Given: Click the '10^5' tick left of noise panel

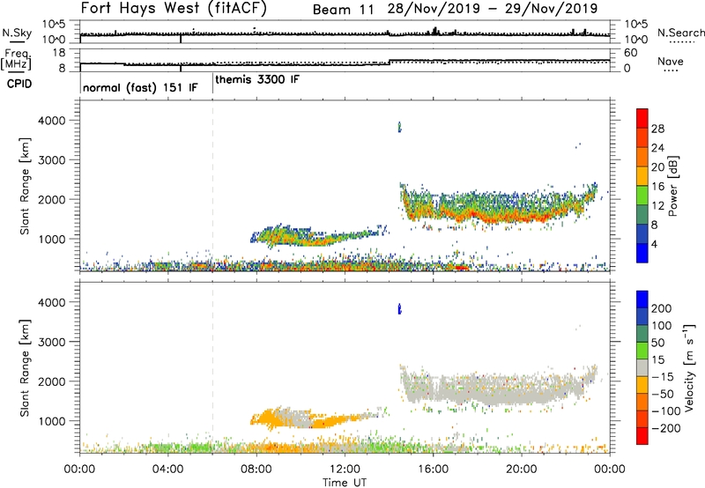Looking at the screenshot, I should (54, 24).
